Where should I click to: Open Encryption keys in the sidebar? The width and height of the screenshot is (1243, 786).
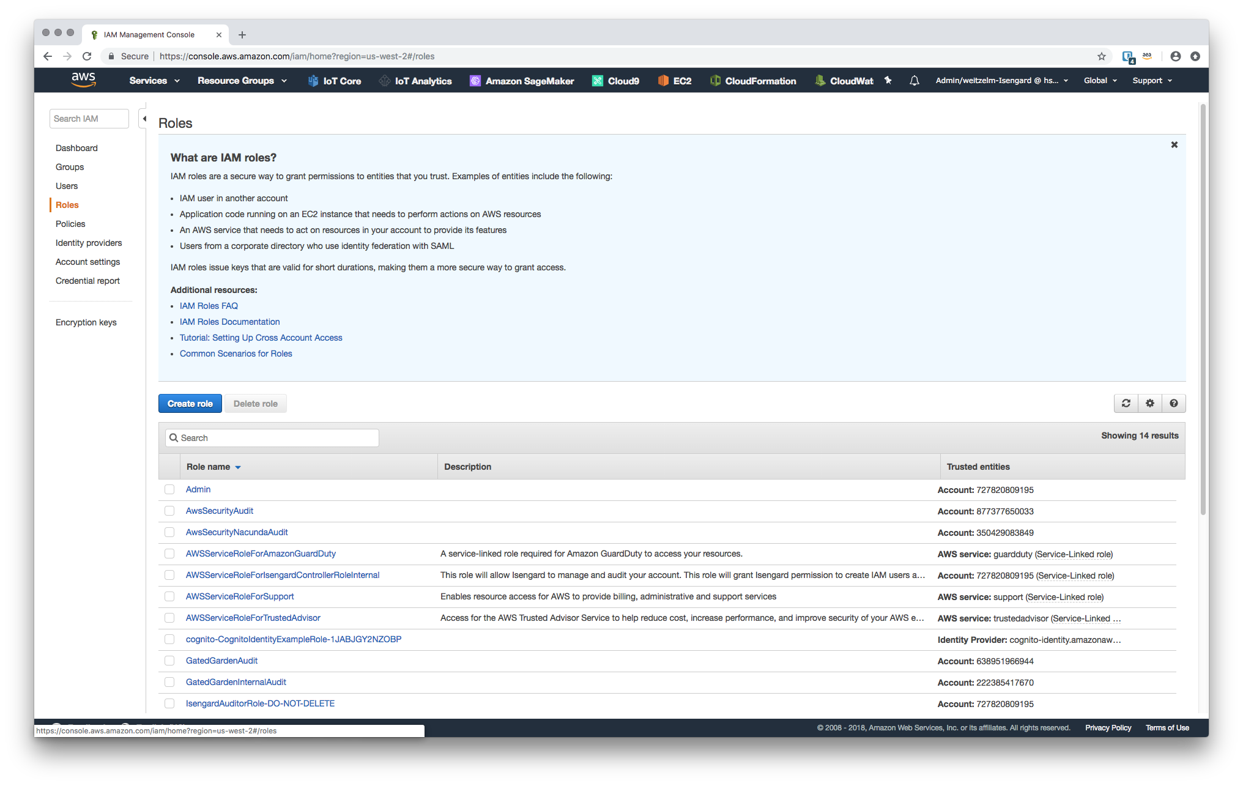pyautogui.click(x=86, y=322)
